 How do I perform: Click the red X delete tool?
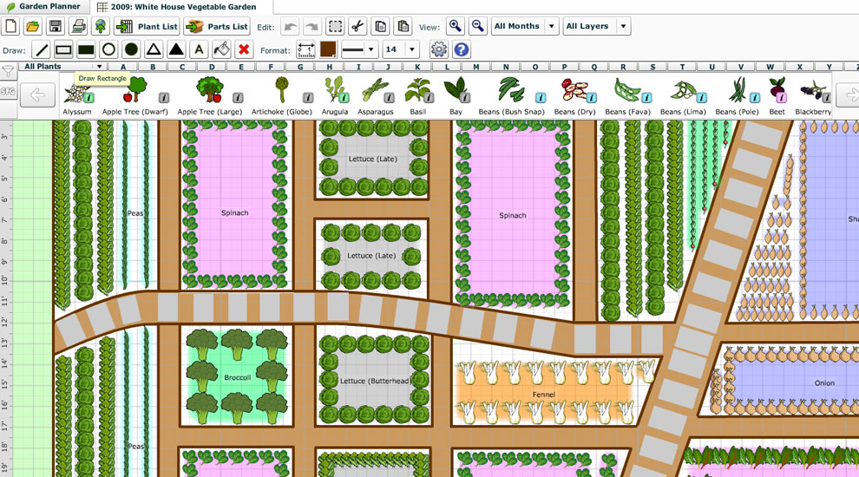tap(244, 50)
